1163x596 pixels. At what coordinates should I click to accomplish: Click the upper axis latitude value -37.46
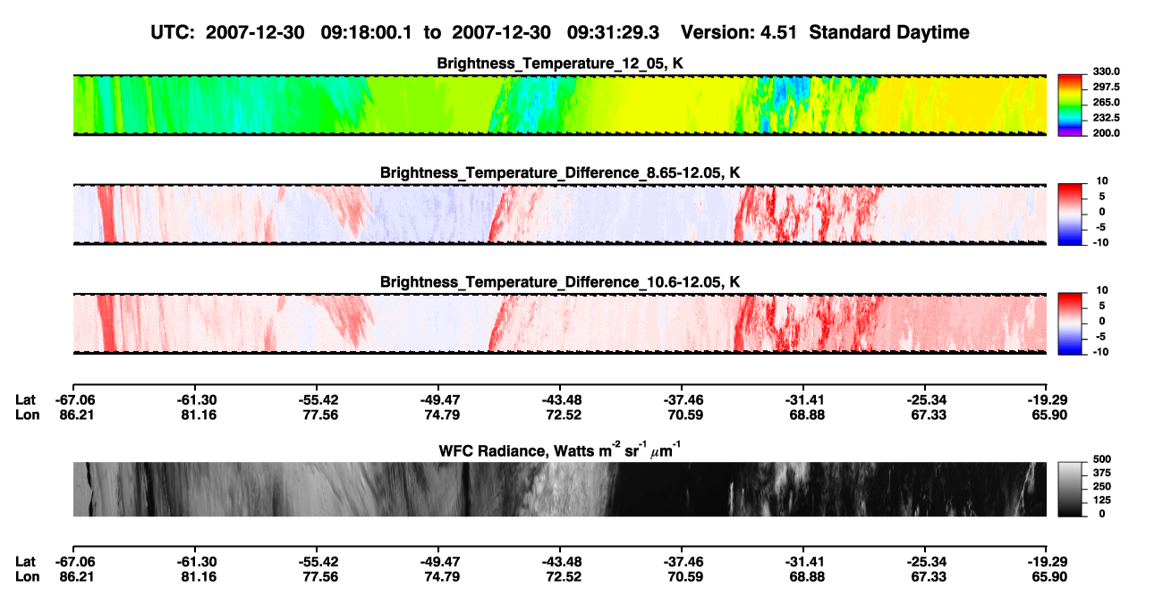tap(682, 399)
